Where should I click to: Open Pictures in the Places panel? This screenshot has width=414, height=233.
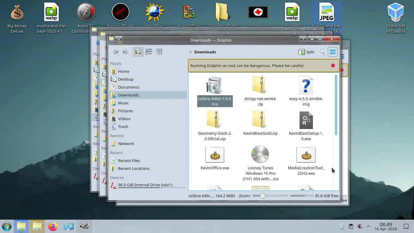(x=148, y=111)
